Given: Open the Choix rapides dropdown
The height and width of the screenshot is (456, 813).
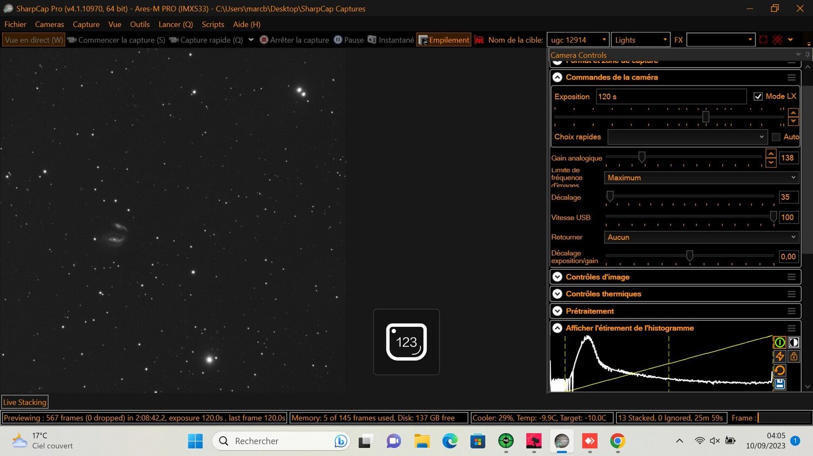Looking at the screenshot, I should 687,137.
